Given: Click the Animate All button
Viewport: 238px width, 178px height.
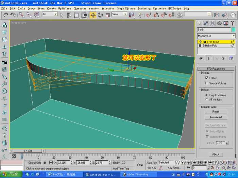Looking at the screenshot, I should (216, 117).
